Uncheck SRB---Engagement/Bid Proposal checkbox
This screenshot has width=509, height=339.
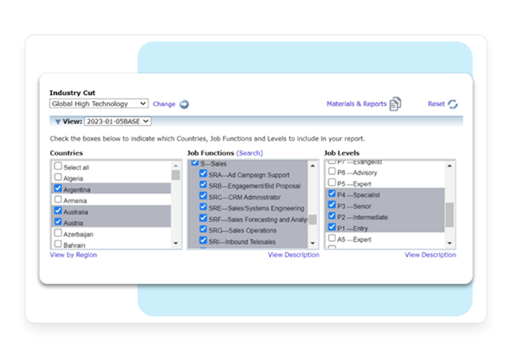pyautogui.click(x=203, y=184)
